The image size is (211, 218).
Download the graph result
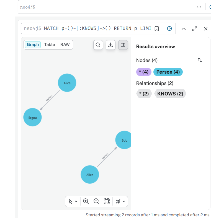[110, 45]
